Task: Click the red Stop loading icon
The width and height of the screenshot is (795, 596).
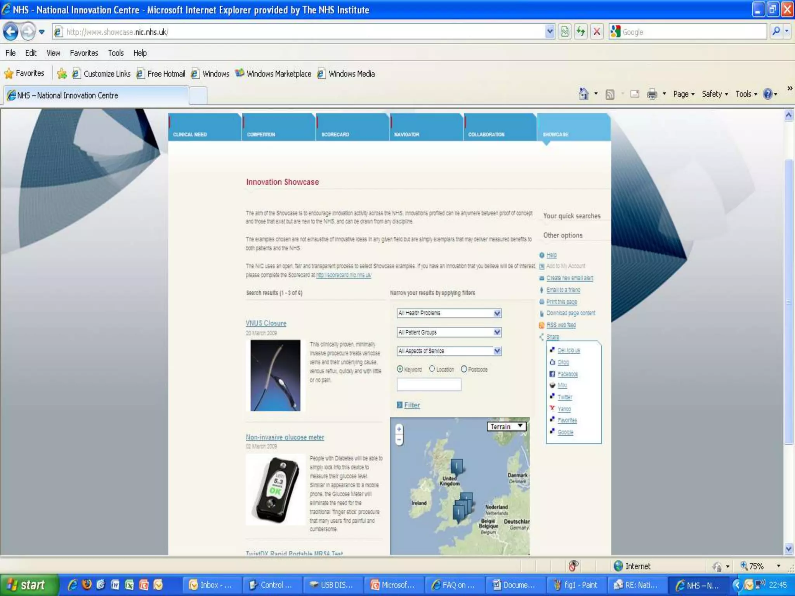Action: 597,32
